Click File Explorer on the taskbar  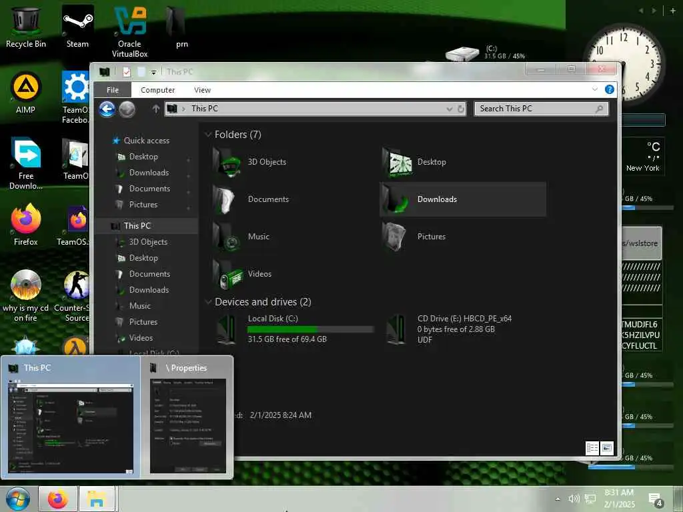point(97,499)
